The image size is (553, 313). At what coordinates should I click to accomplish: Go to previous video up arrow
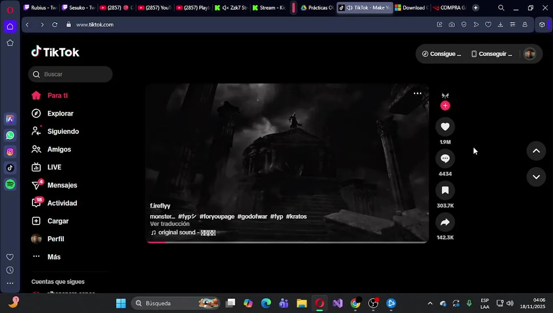[536, 151]
